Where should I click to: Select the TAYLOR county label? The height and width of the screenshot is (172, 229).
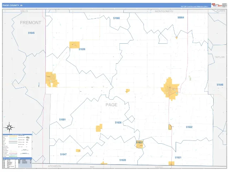tap(219, 57)
